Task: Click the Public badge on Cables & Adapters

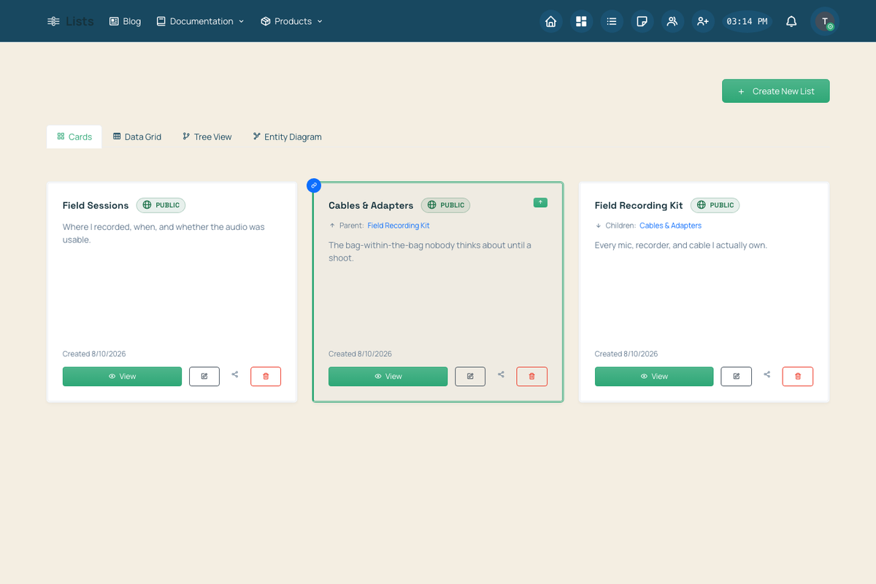Action: [x=445, y=205]
